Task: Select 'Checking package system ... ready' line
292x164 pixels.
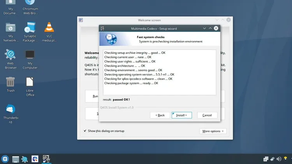Action: 131,83
